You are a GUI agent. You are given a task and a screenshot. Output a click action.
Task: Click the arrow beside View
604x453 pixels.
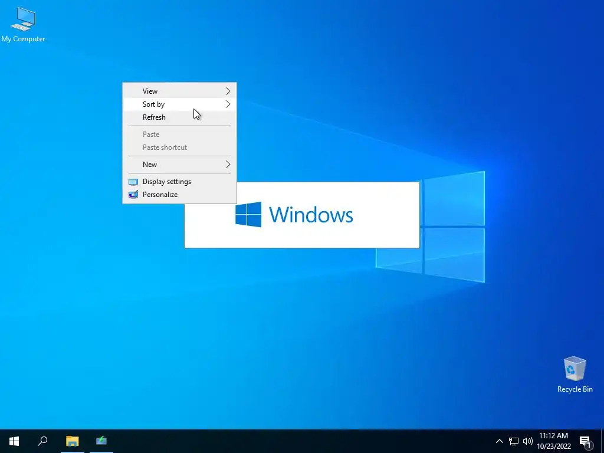[228, 91]
